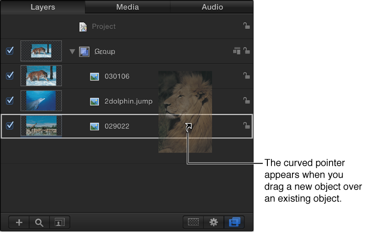Viewport: 365px width, 232px height.
Task: Uncheck the 030106 layer checkbox
Action: tap(10, 75)
